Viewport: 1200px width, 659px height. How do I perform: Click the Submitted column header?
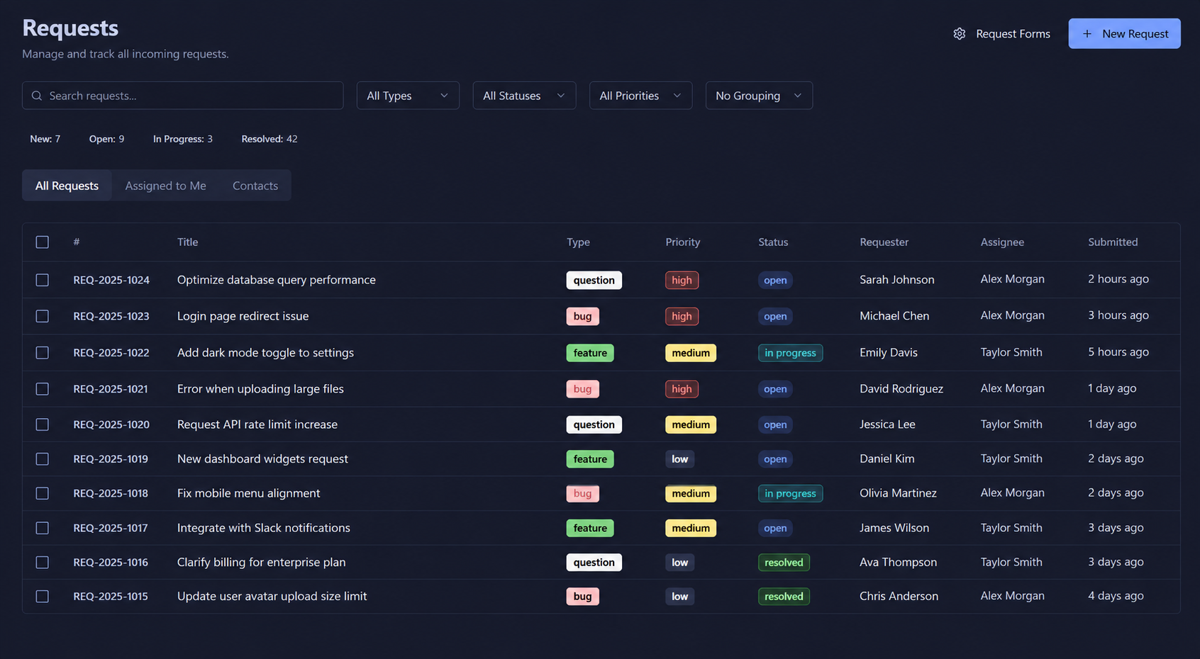click(1113, 242)
